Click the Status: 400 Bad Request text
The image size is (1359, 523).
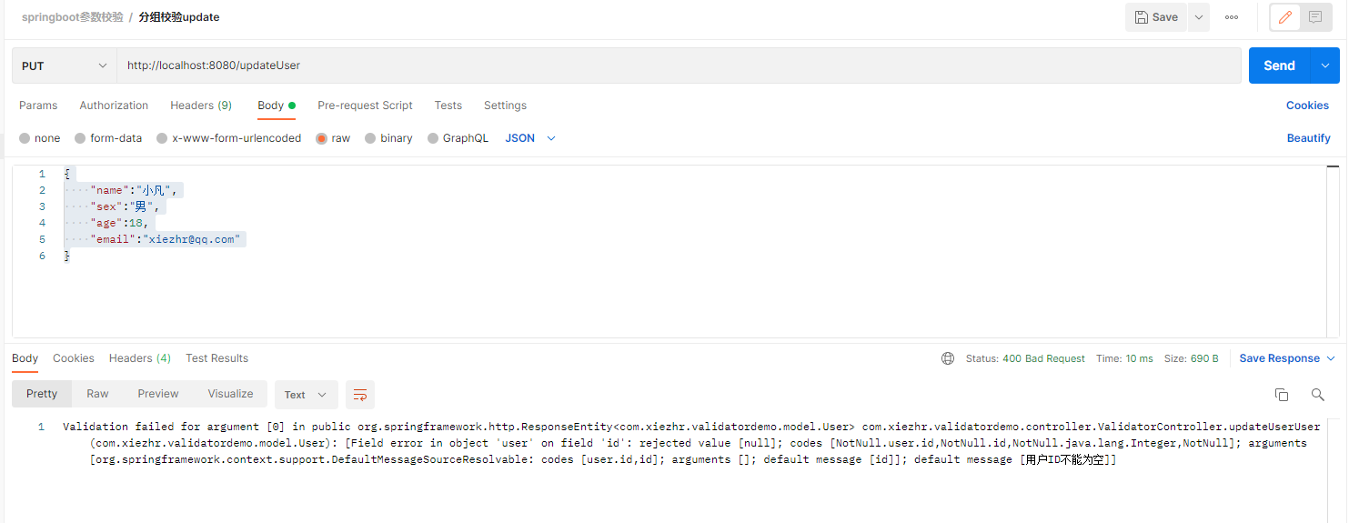[1025, 358]
